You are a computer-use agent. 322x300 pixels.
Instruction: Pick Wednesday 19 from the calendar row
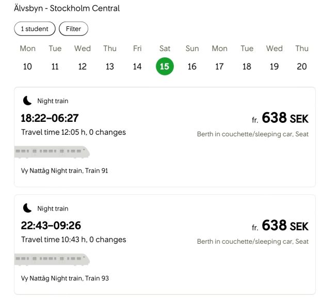click(275, 58)
